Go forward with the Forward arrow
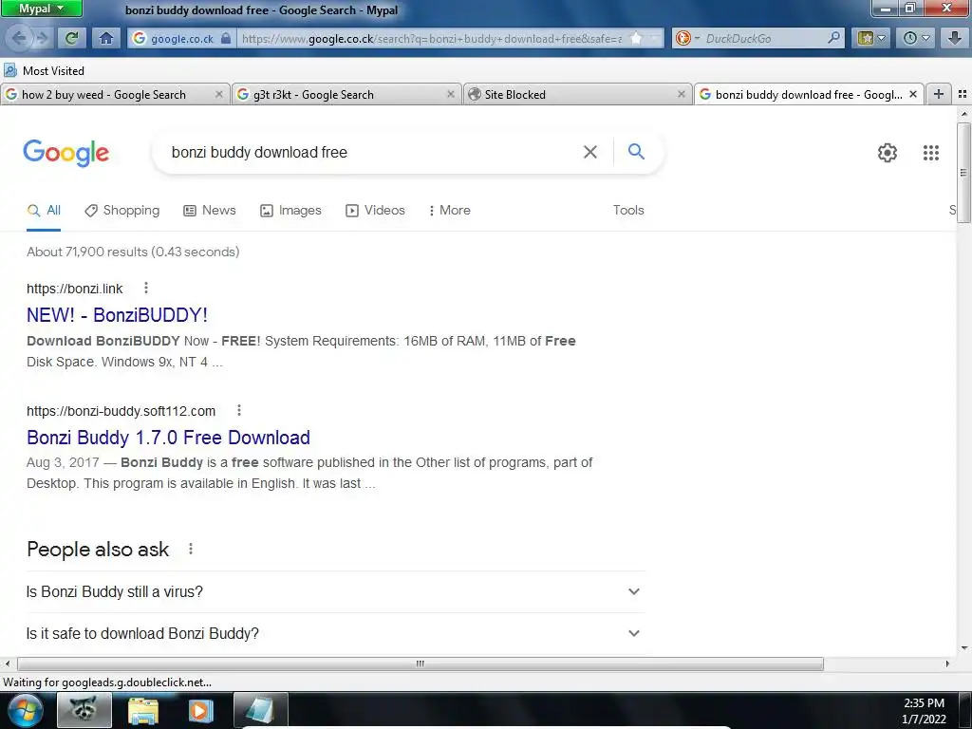 pyautogui.click(x=42, y=38)
